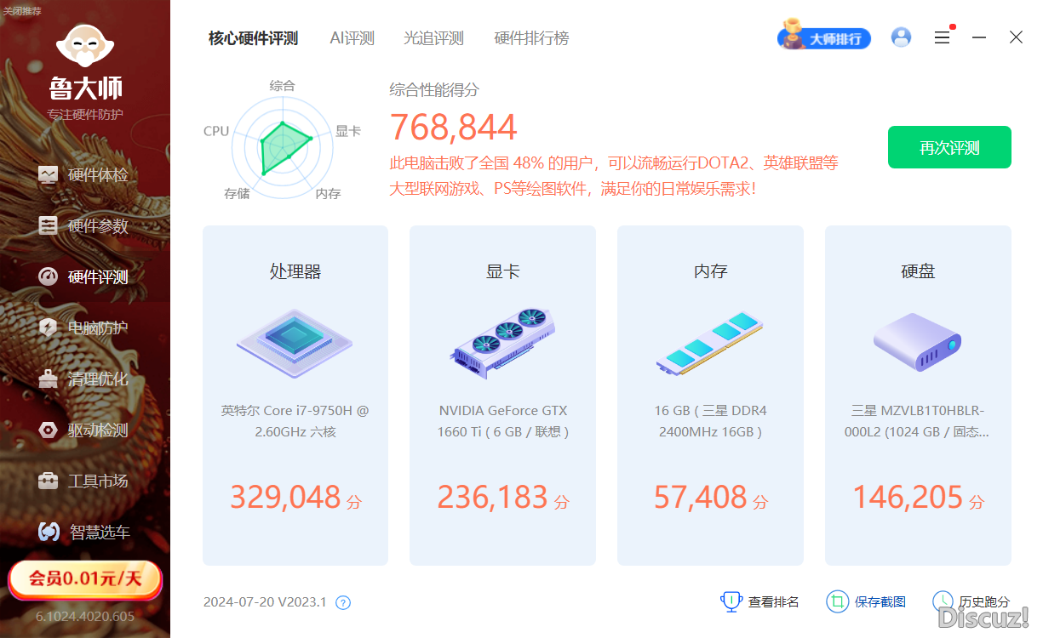Click the 硬盘 card title
Viewport: 1043px width, 638px height.
[918, 271]
